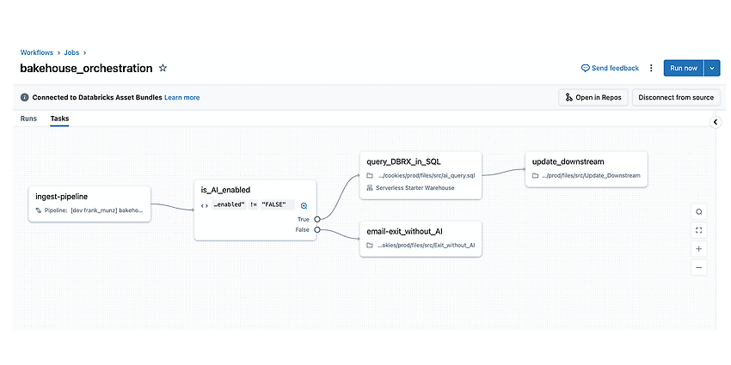Open the Learn more link
Viewport: 731px width, 365px height.
pos(181,97)
